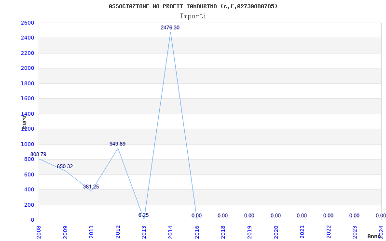Click the y-axis value 200
This screenshot has width=386, height=241.
point(29,205)
